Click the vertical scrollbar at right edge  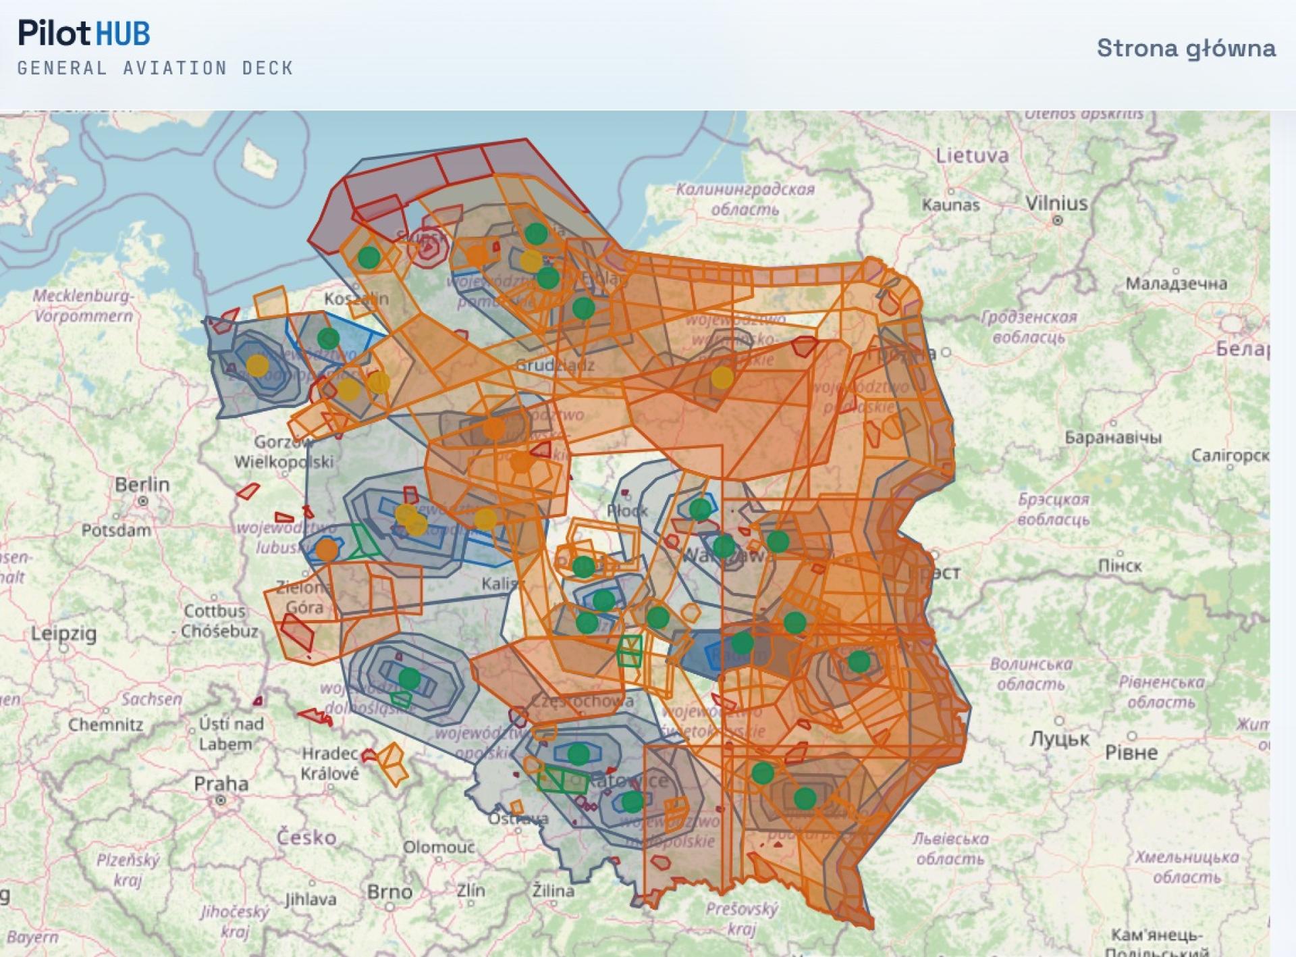coord(1282,534)
